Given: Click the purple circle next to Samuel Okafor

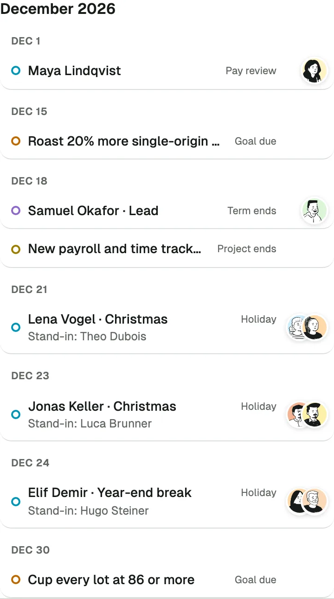Looking at the screenshot, I should tap(16, 210).
